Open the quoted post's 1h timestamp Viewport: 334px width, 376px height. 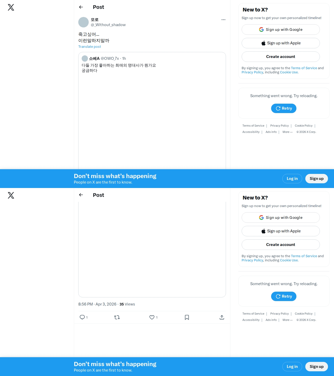click(x=124, y=58)
